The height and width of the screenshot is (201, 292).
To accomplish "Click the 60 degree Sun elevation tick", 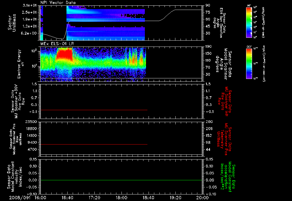I will pyautogui.click(x=208, y=19).
